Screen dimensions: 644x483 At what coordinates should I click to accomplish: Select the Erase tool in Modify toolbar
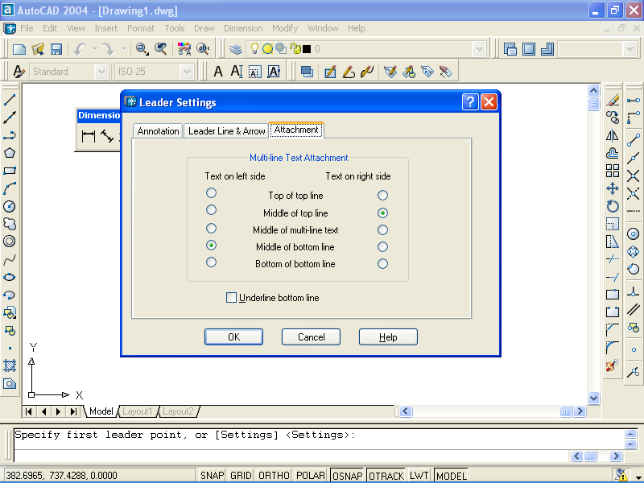pyautogui.click(x=613, y=100)
